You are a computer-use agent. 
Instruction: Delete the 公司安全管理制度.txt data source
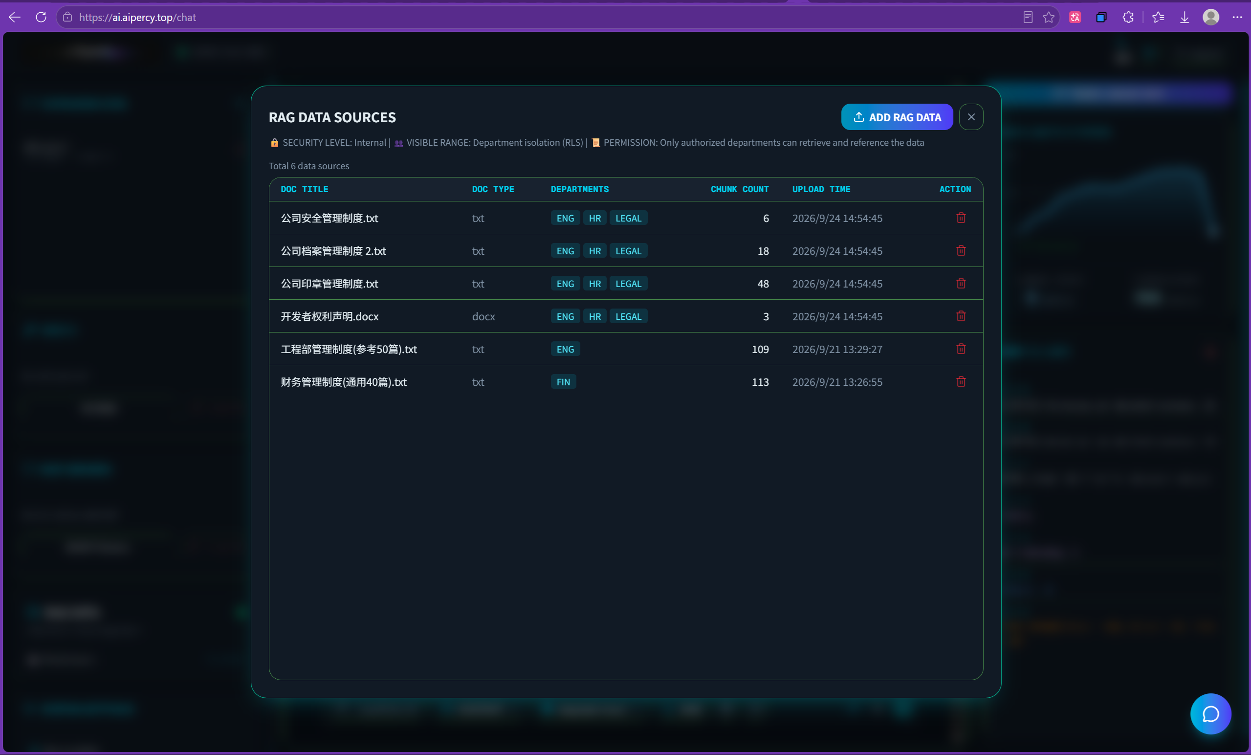click(961, 218)
